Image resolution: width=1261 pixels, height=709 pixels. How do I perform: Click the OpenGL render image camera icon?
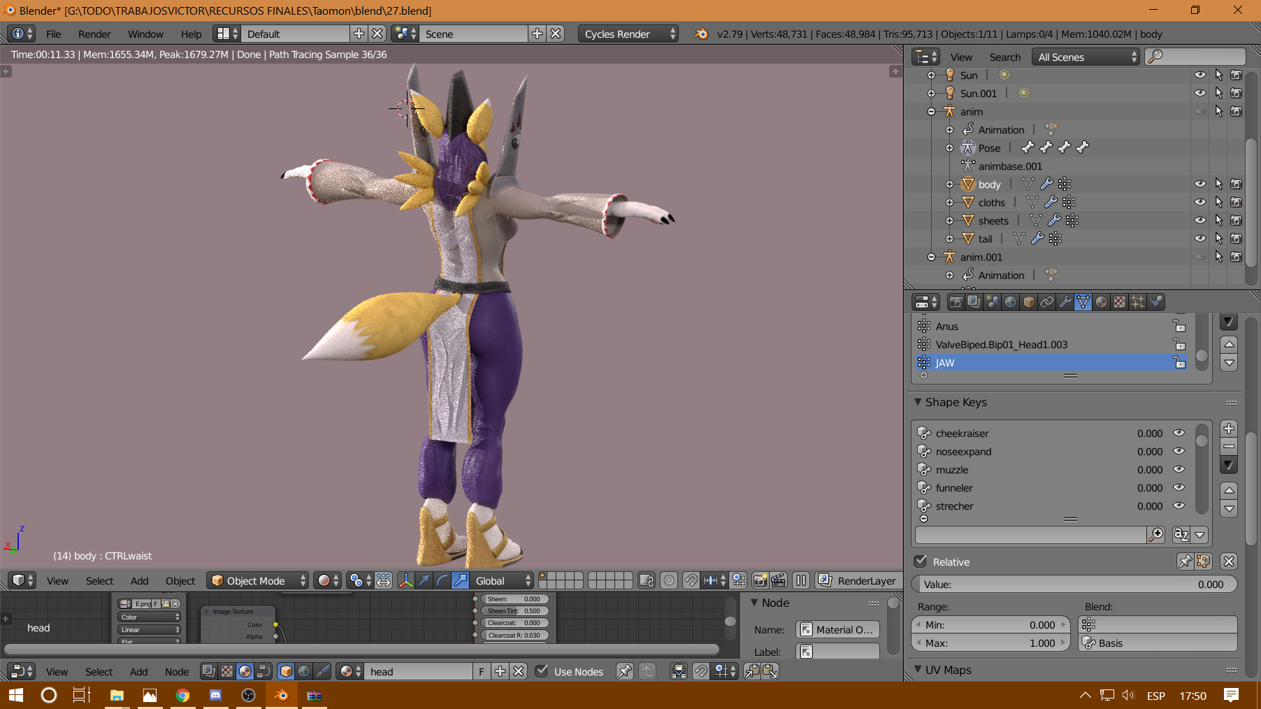coord(760,580)
